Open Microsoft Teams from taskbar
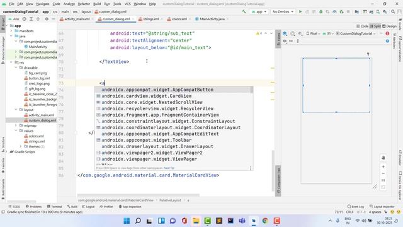This screenshot has width=403, height=227. pos(242,221)
